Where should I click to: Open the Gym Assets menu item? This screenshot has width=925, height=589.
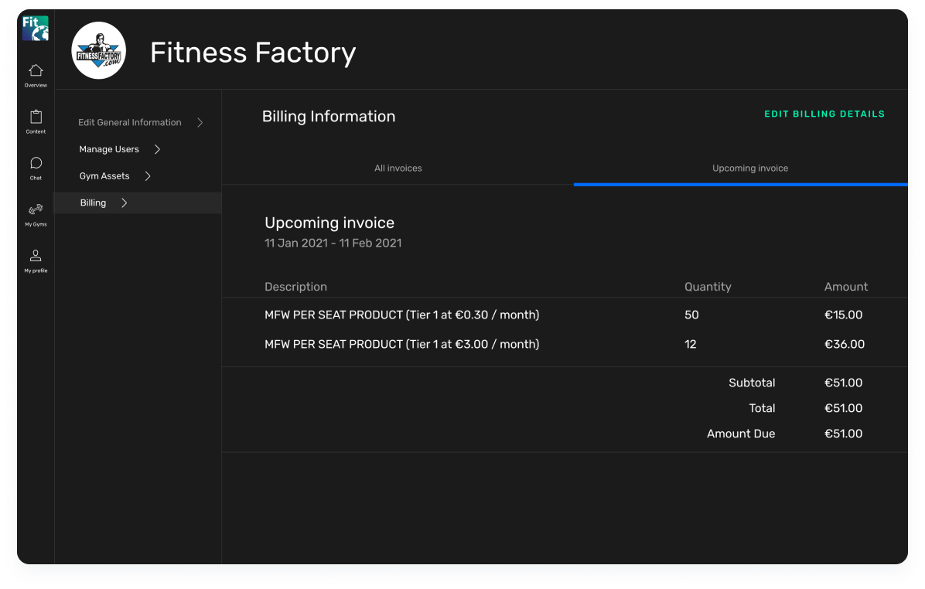[x=104, y=176]
